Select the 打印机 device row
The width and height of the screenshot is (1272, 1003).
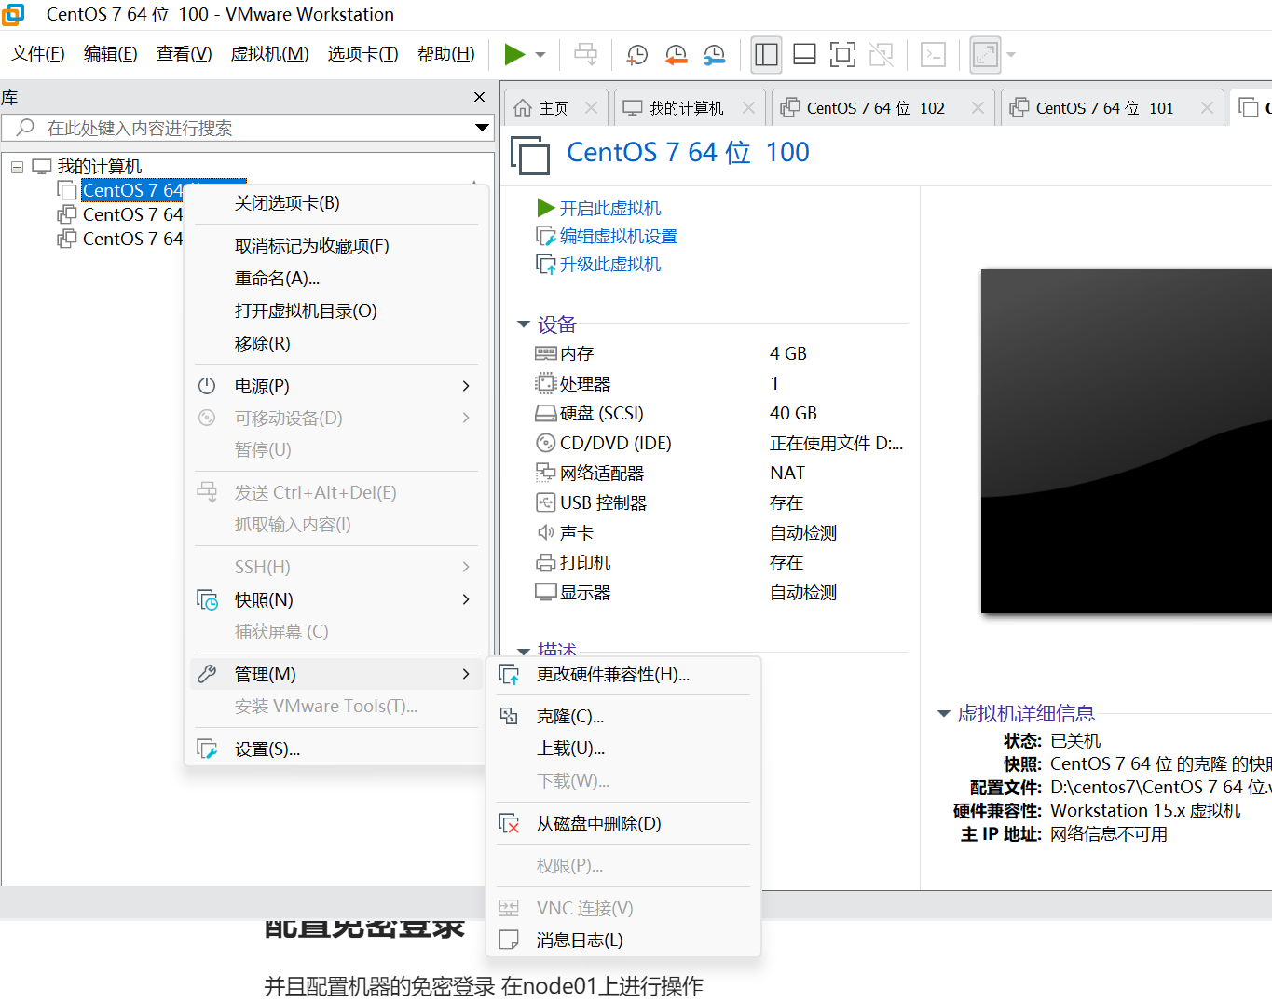(x=719, y=563)
